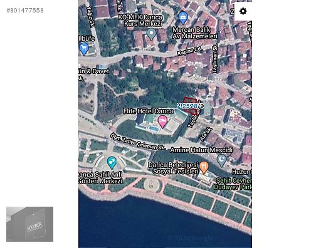Viewport: 331px width, 248px height.
Task: Open the settings gear icon
Action: coord(243,11)
